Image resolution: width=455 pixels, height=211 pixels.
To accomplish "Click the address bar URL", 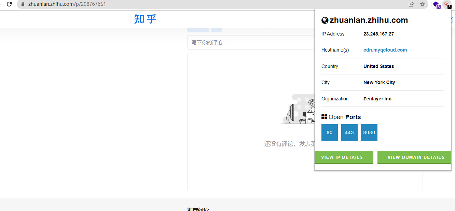I will click(67, 4).
